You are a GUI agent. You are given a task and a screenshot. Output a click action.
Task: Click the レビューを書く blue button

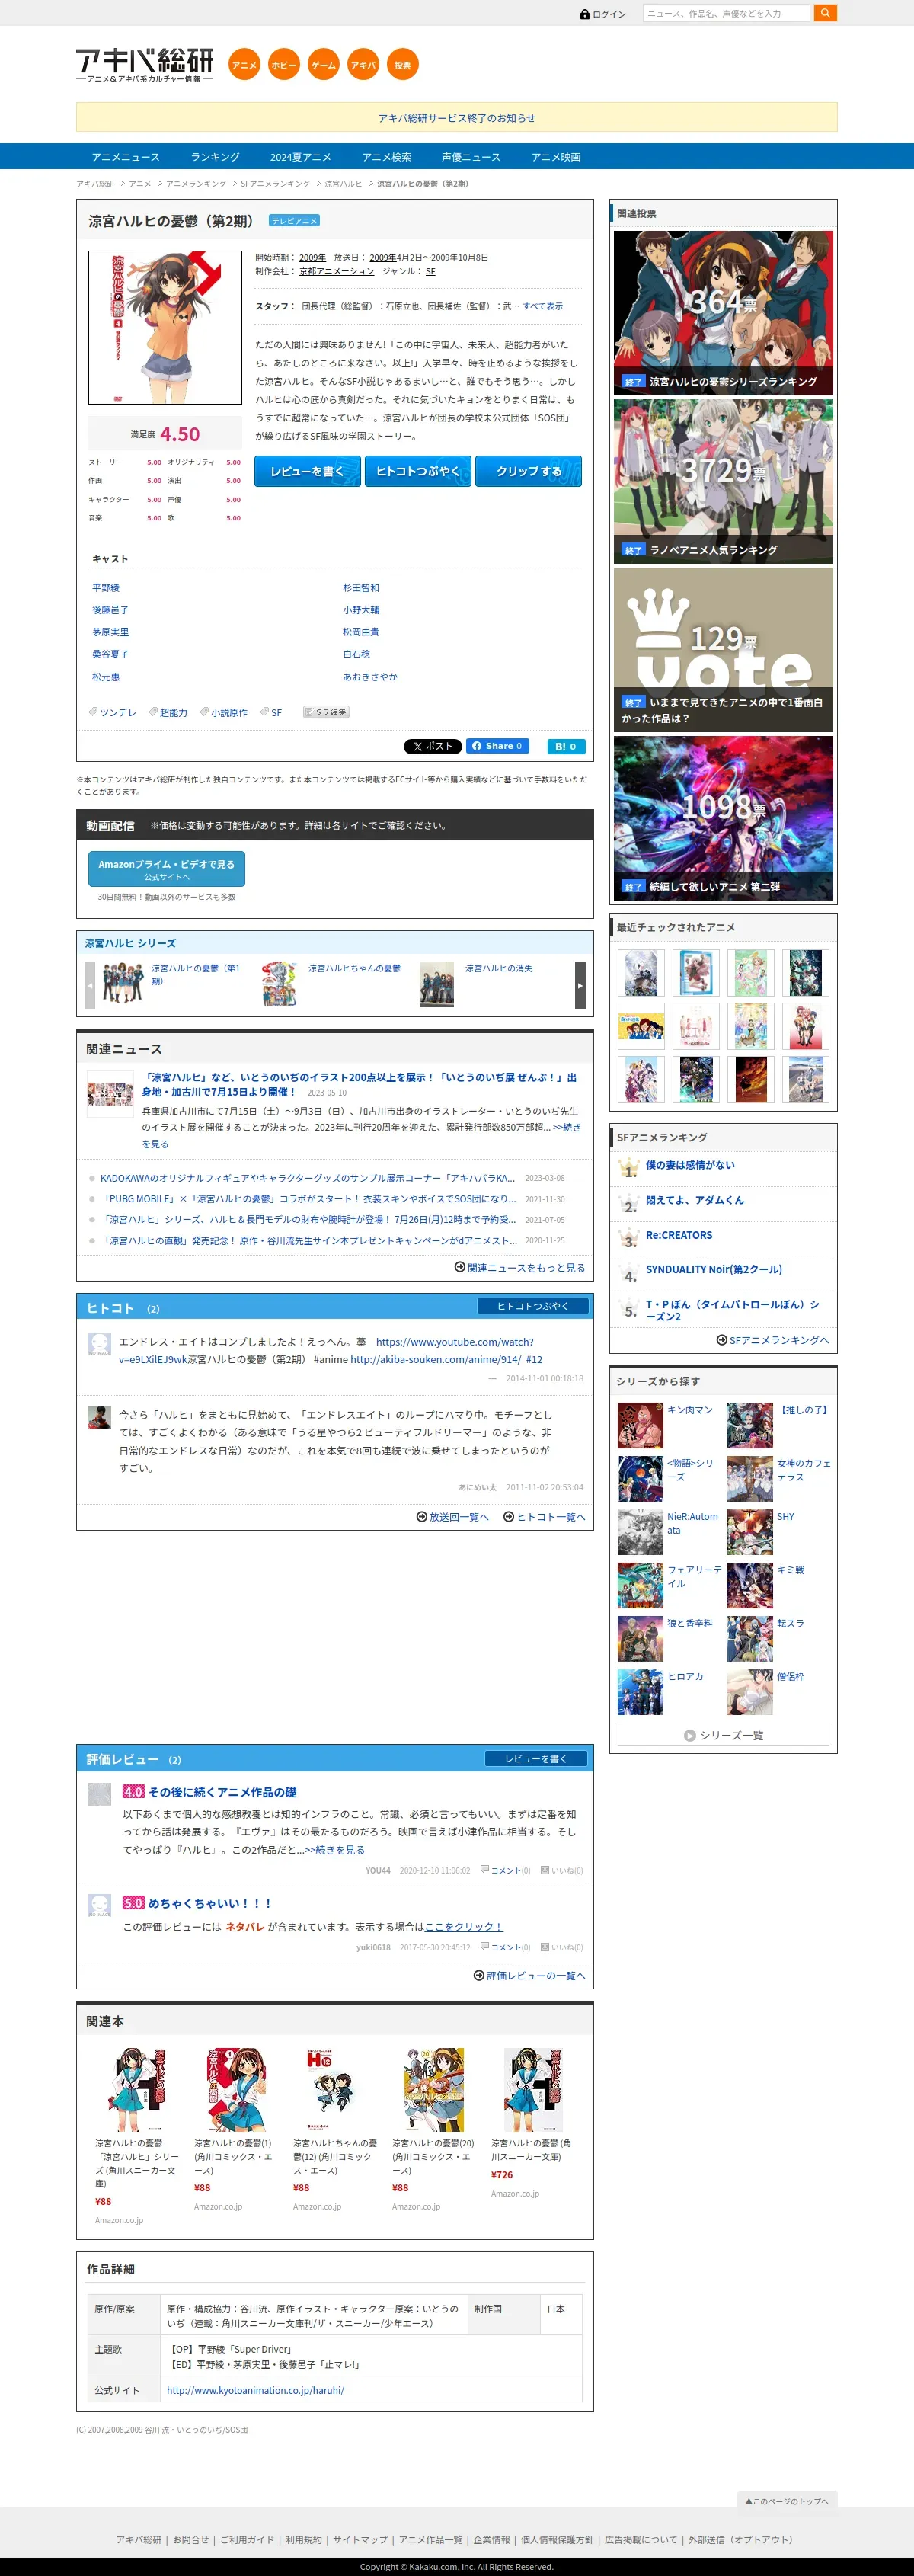[x=307, y=471]
